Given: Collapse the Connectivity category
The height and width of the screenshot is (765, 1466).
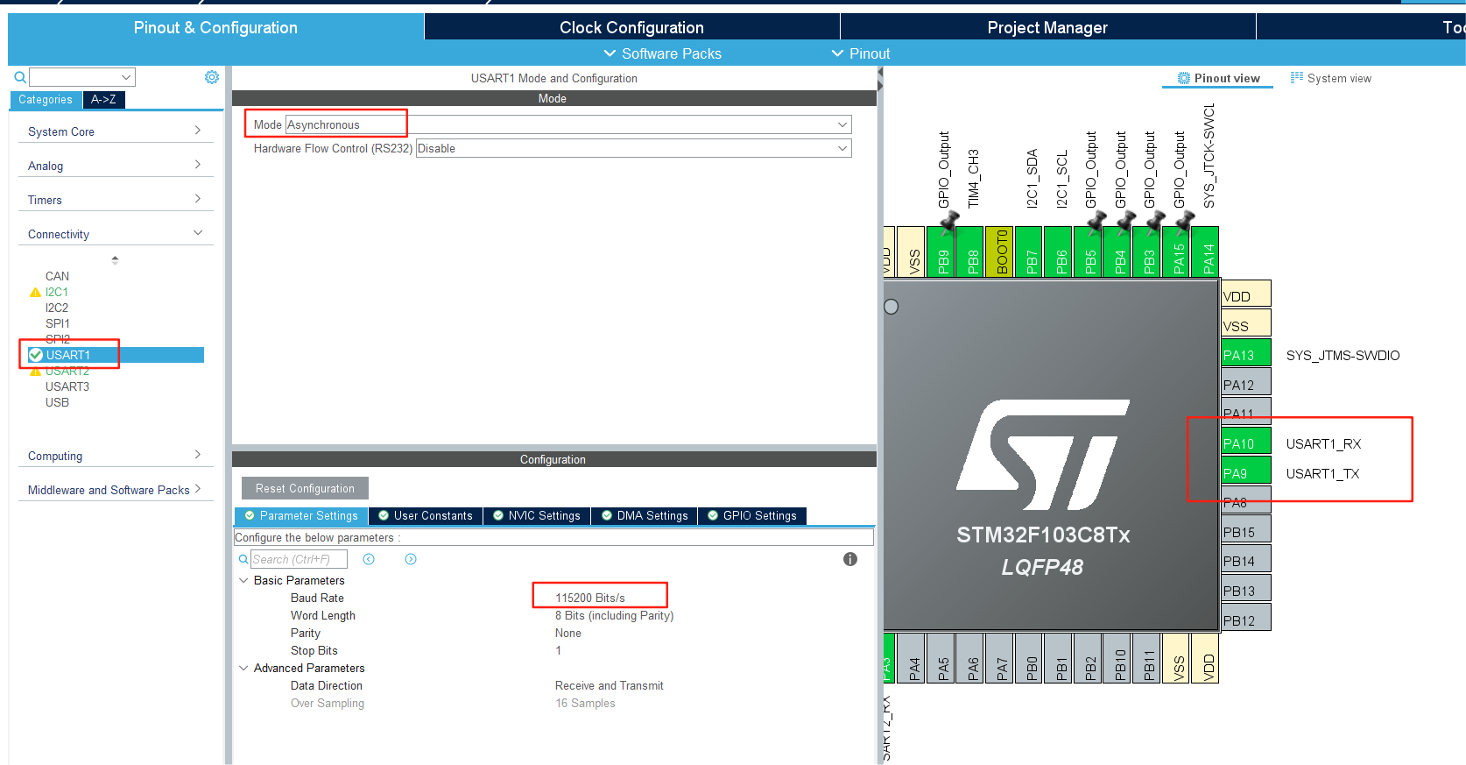Looking at the screenshot, I should coord(115,234).
